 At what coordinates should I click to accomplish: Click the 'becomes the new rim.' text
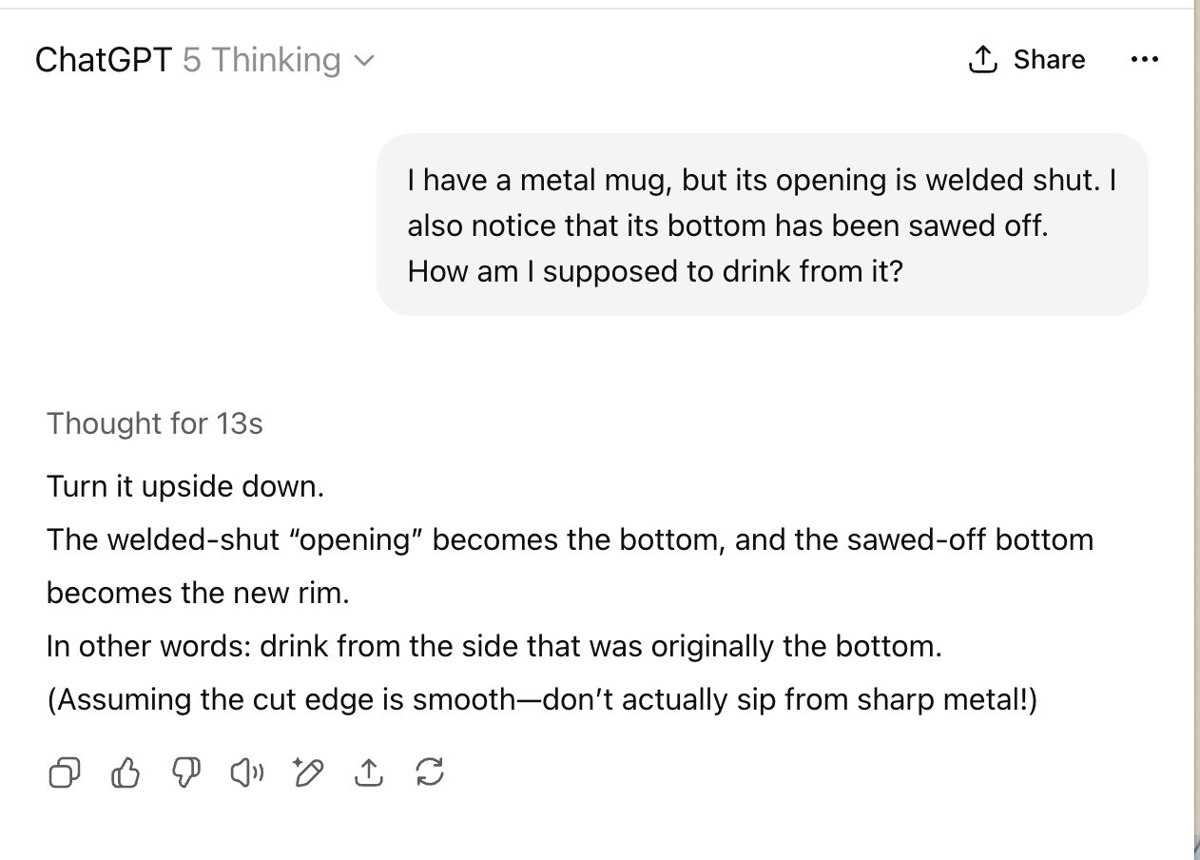coord(198,594)
